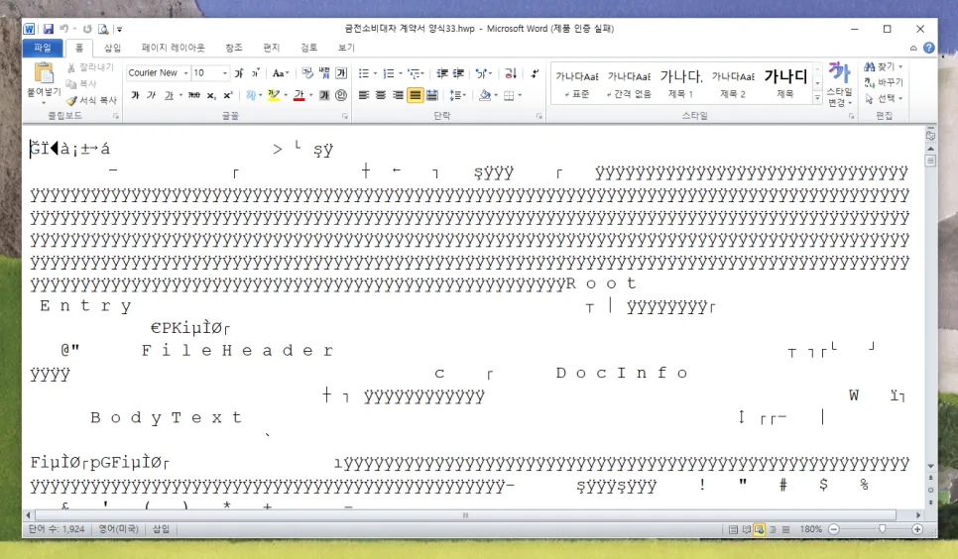Open the font size 10 dropdown
The image size is (958, 559).
225,73
